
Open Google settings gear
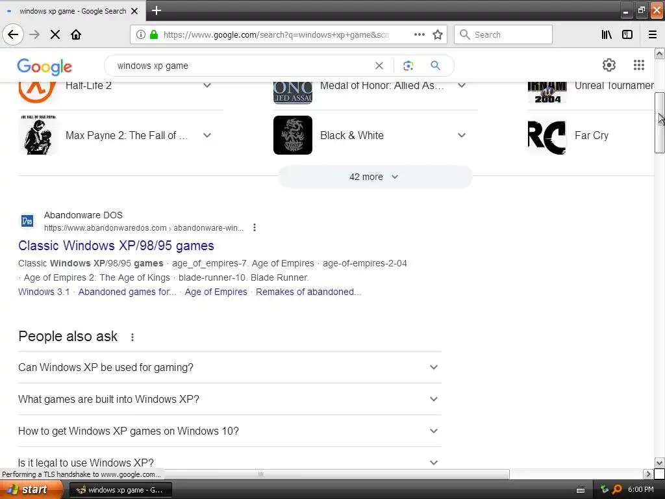[609, 65]
